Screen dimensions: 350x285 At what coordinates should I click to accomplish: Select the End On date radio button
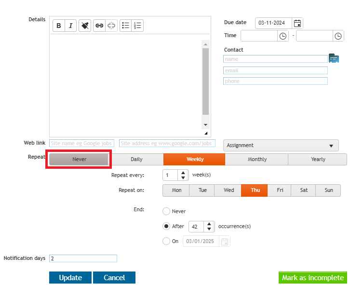[166, 241]
